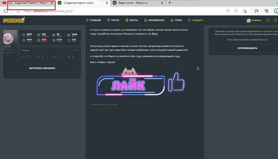Click the Описание к картинке caption field
This screenshot has height=159, width=278.
pos(140,104)
